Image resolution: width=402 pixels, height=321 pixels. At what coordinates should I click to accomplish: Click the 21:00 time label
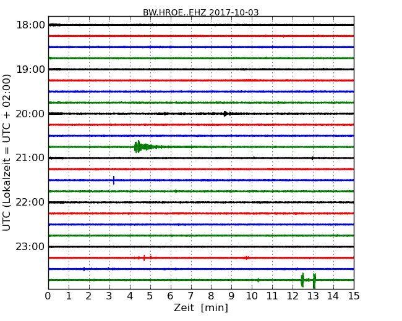(x=30, y=158)
